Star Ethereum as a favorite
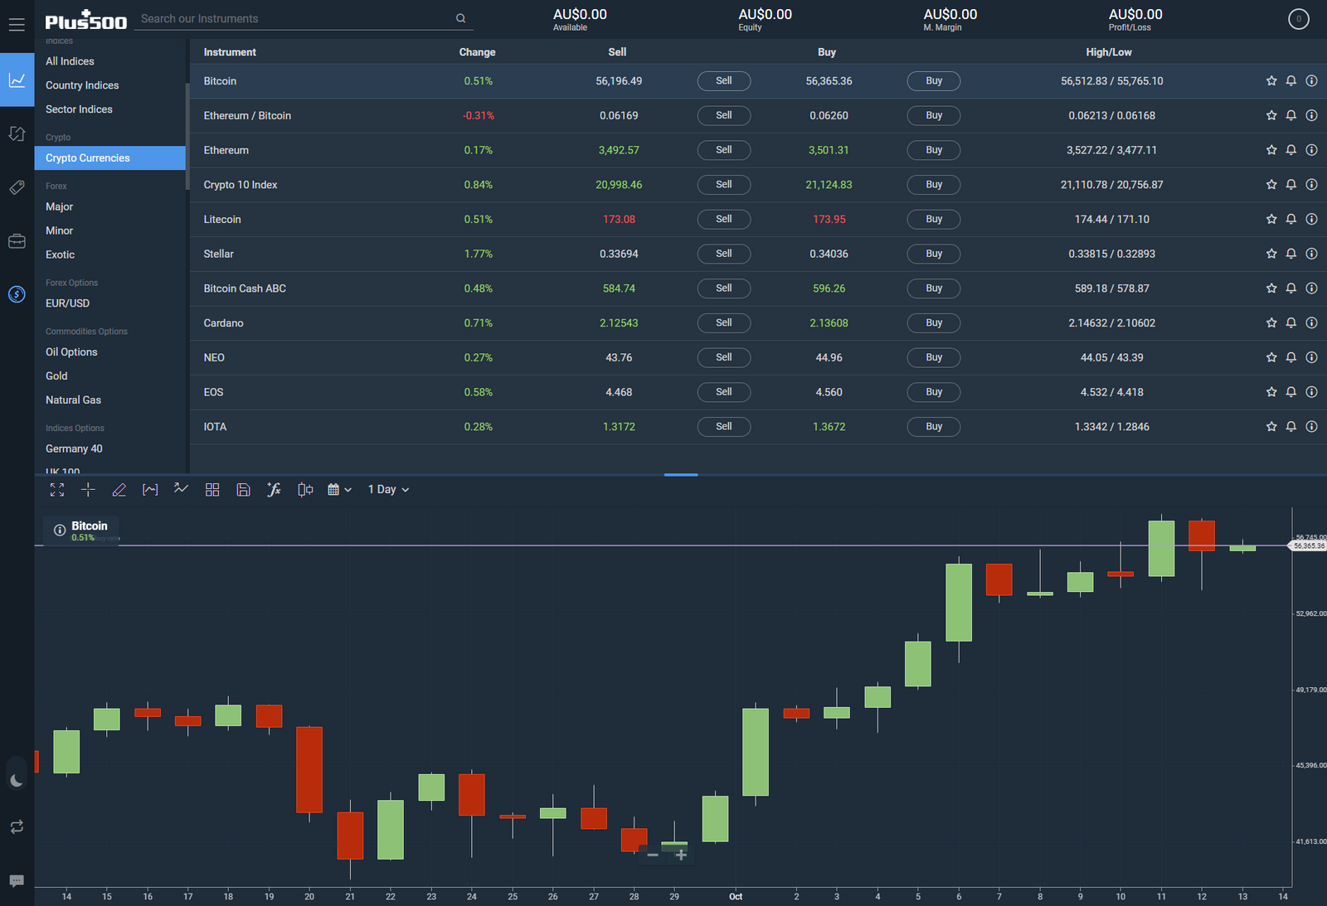 point(1271,150)
